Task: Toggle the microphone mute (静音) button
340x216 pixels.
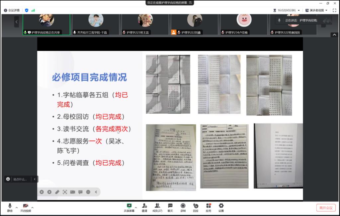Action: [x=10, y=207]
